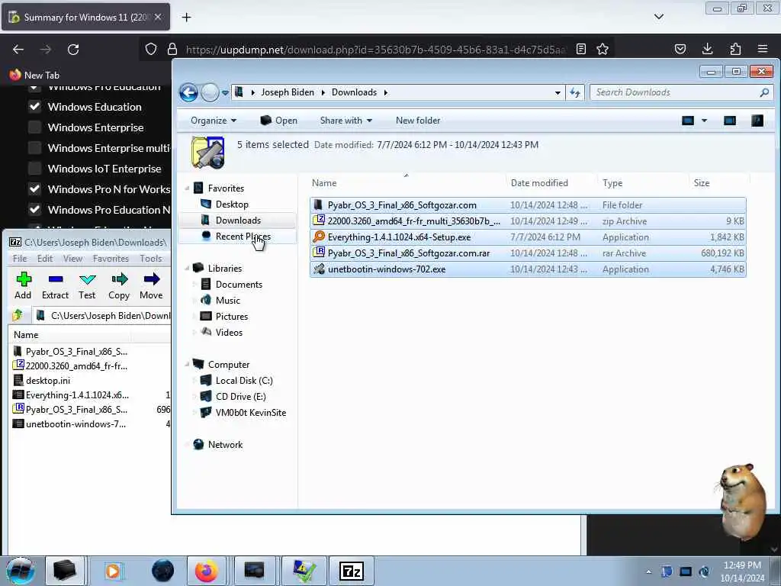Sort files by Date modified column
The width and height of the screenshot is (781, 586).
click(x=539, y=183)
